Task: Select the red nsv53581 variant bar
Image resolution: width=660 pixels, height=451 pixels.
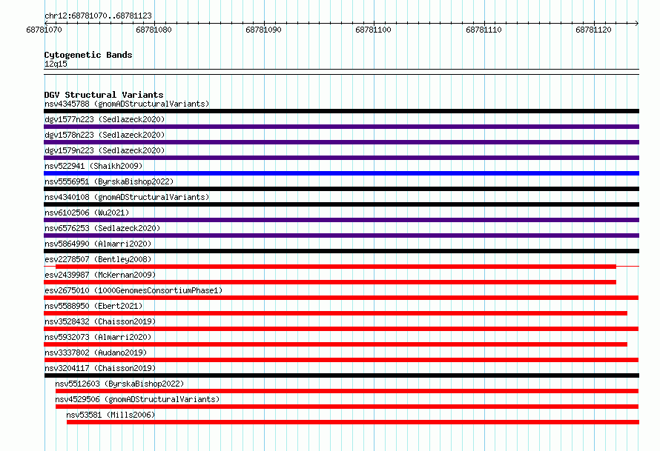Action: point(353,422)
